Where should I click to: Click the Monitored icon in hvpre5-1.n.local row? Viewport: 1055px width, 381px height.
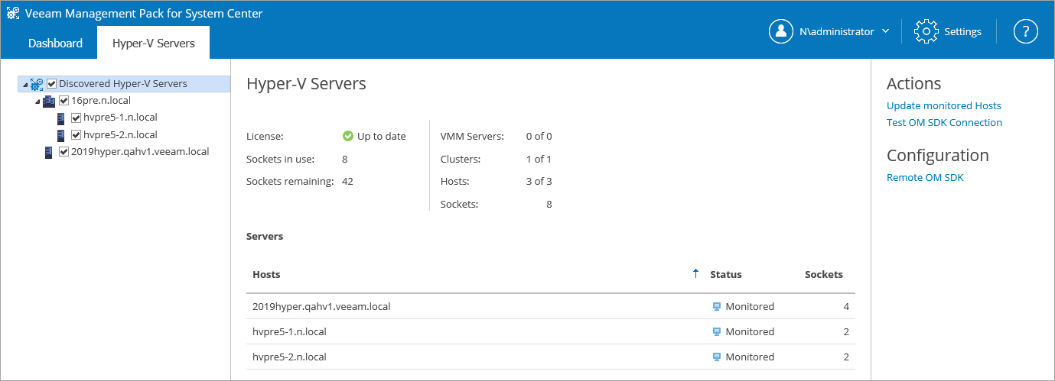(x=717, y=332)
